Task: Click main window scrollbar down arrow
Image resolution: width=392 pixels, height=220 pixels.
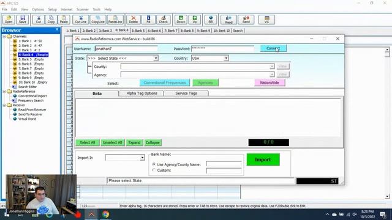Action: 387,197
